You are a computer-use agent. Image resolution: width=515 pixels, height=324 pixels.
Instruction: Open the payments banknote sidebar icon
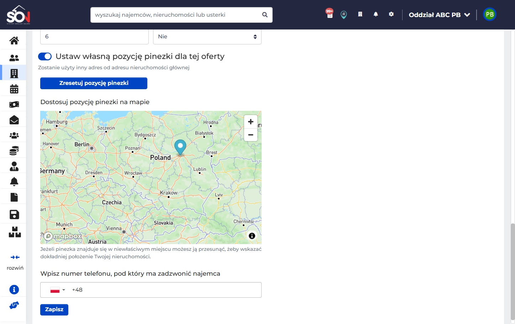[14, 104]
